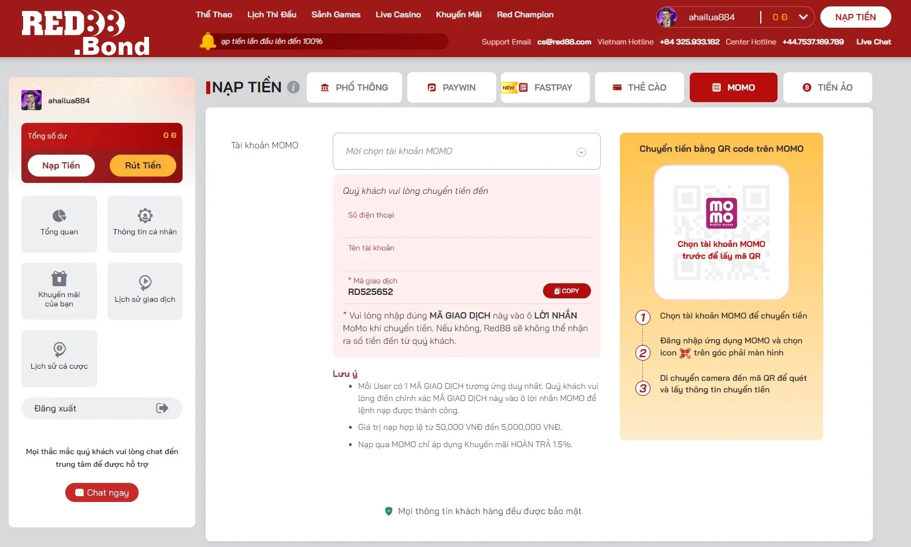This screenshot has width=911, height=547.
Task: Click the MOMO QR code placeholder
Action: coord(722,233)
